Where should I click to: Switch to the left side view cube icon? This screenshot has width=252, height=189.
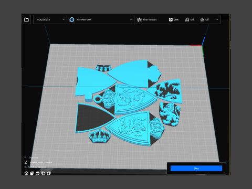pyautogui.click(x=43, y=173)
